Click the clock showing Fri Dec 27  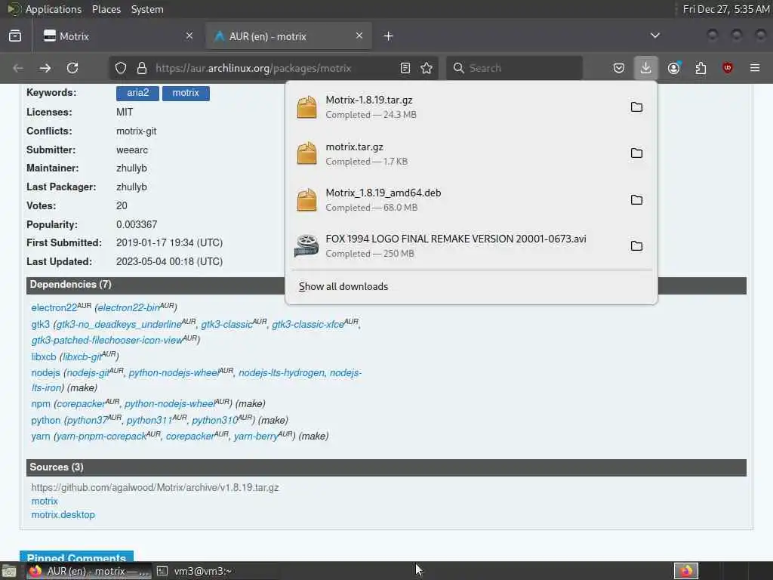pyautogui.click(x=726, y=9)
